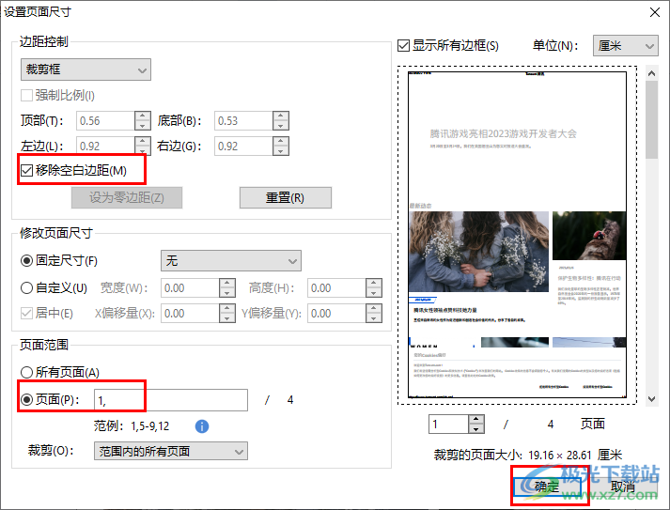Image resolution: width=670 pixels, height=510 pixels.
Task: Increase the 左边 margin with up arrow
Action: click(x=142, y=142)
